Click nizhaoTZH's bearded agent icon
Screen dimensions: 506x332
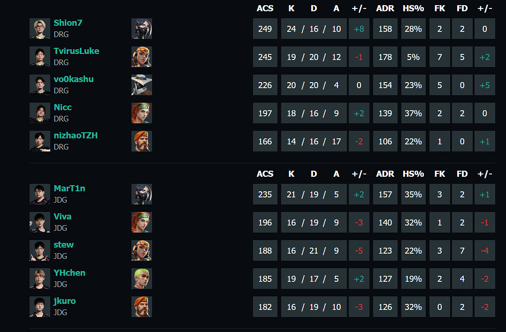(x=141, y=141)
